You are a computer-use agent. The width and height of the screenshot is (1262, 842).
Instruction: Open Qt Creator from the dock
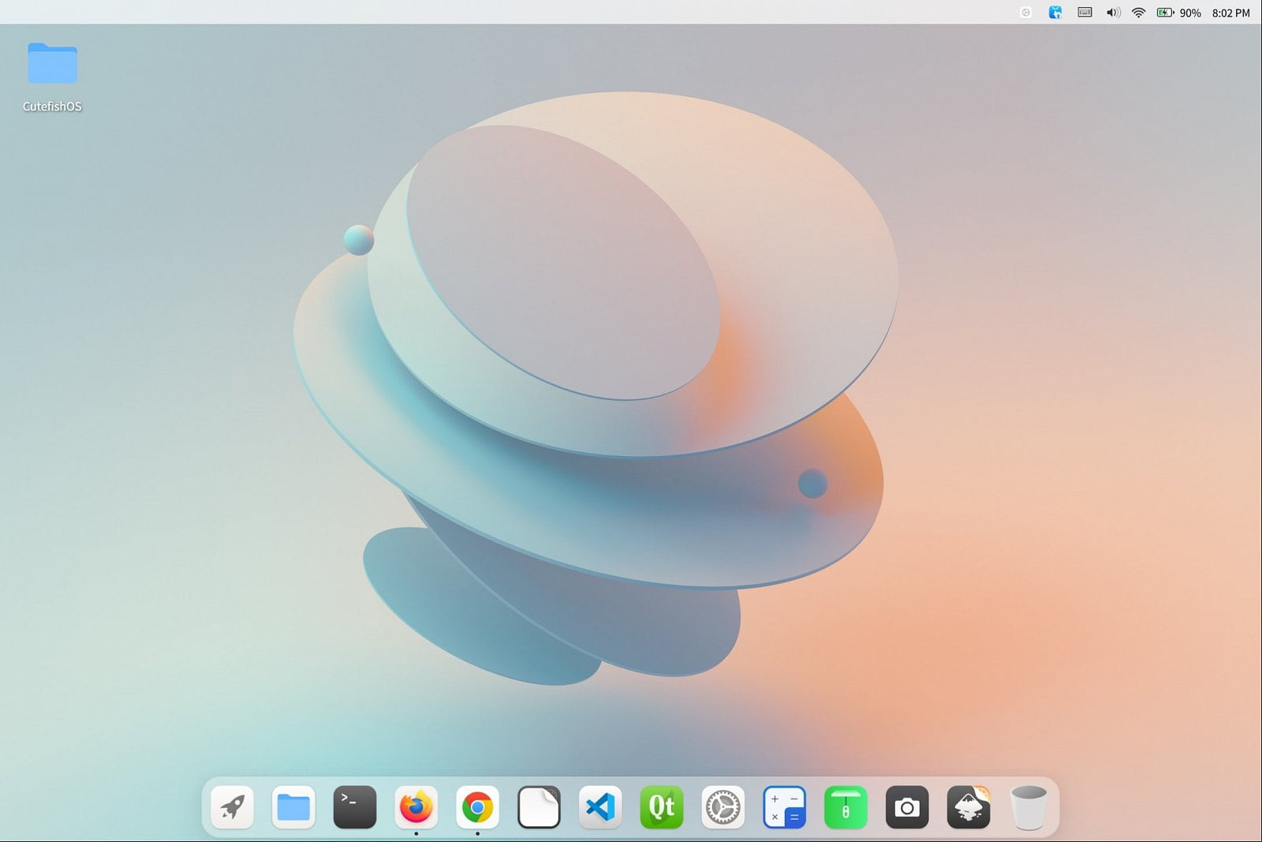[x=661, y=807]
